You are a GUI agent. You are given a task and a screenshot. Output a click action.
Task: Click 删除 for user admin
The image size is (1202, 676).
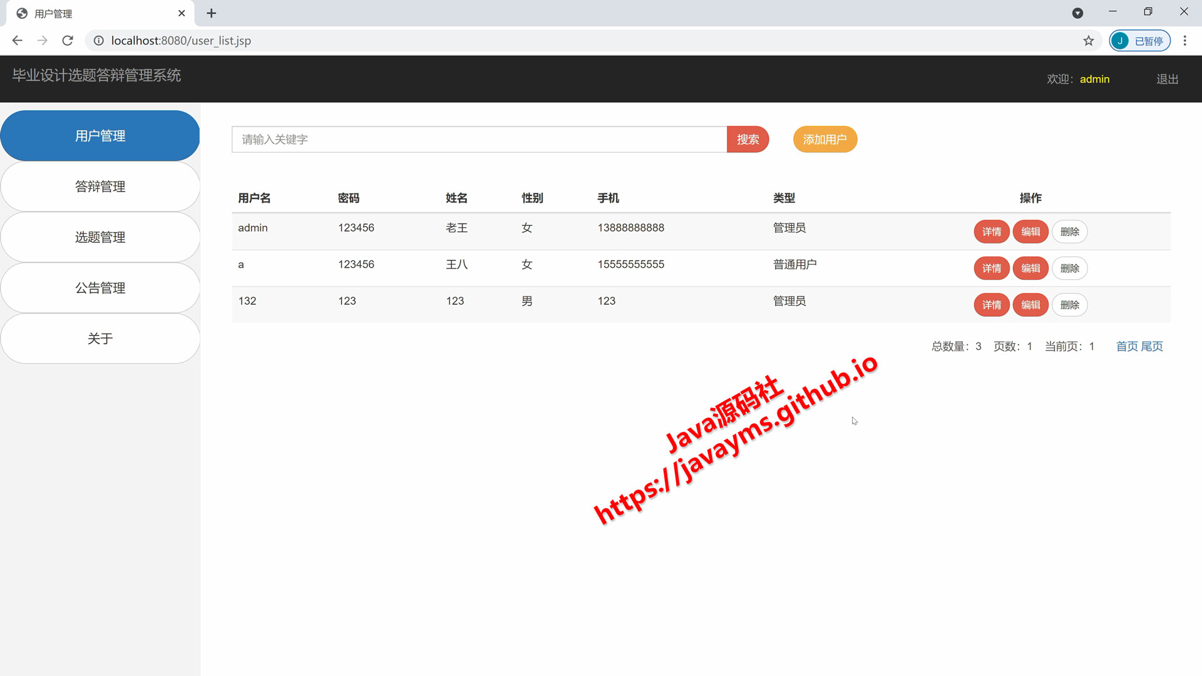coord(1070,232)
